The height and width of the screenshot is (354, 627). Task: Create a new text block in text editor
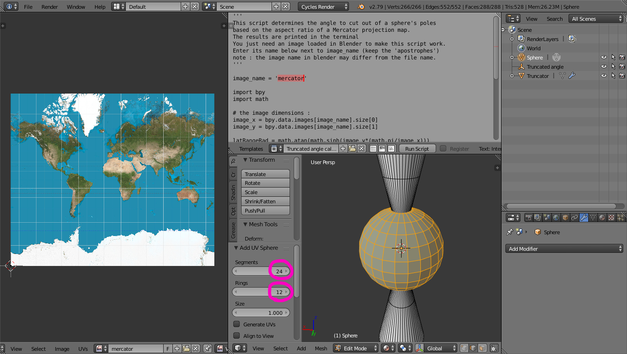343,148
